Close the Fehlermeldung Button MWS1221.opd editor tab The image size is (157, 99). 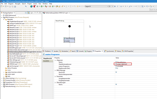click(x=69, y=13)
